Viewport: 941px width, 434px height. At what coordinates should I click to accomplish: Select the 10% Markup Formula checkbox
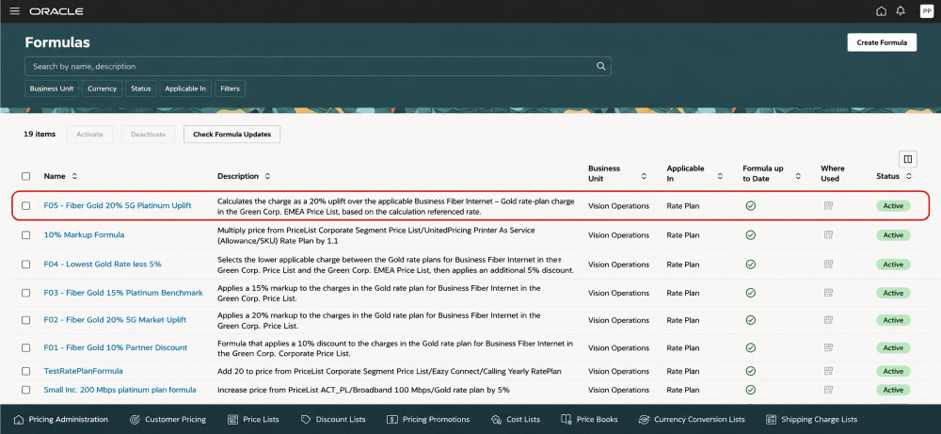pyautogui.click(x=25, y=235)
